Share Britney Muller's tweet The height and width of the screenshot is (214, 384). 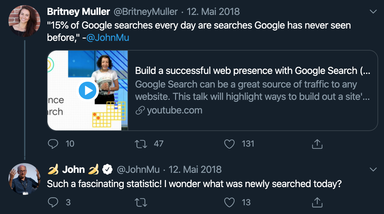pos(317,144)
